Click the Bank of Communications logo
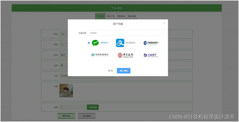 click(x=151, y=55)
